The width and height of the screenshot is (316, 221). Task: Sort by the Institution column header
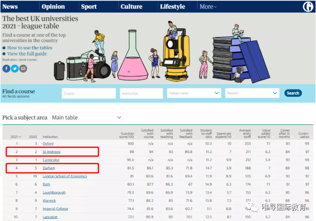tap(50, 137)
